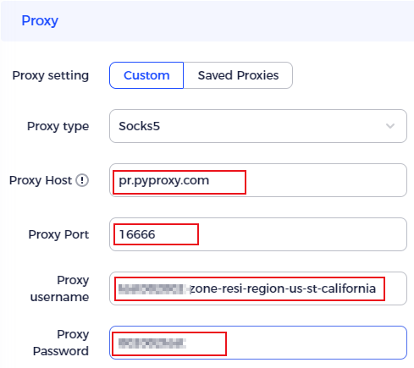Click the blurred password value
The image size is (414, 368).
coord(152,343)
